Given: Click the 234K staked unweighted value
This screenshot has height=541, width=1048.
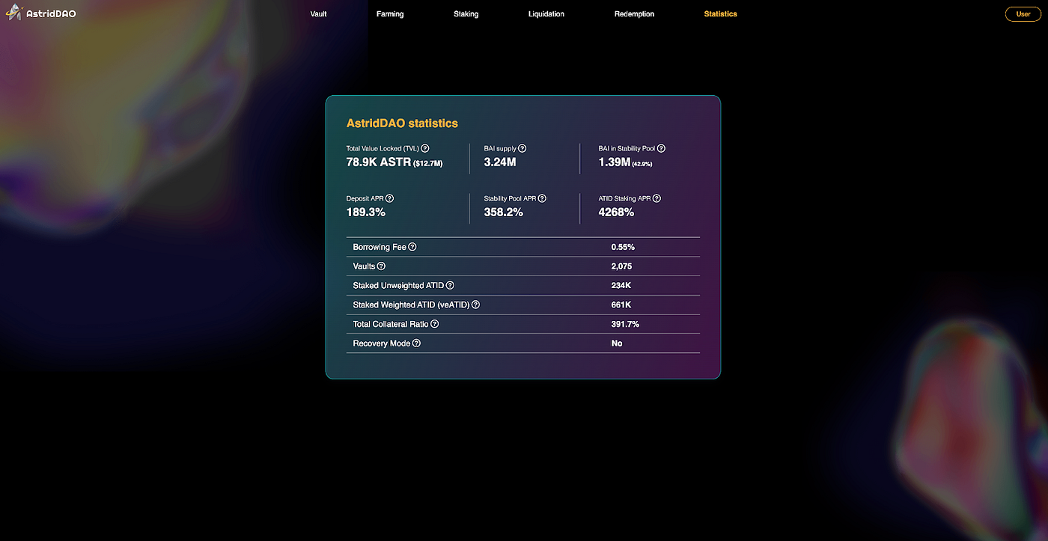Looking at the screenshot, I should (621, 286).
